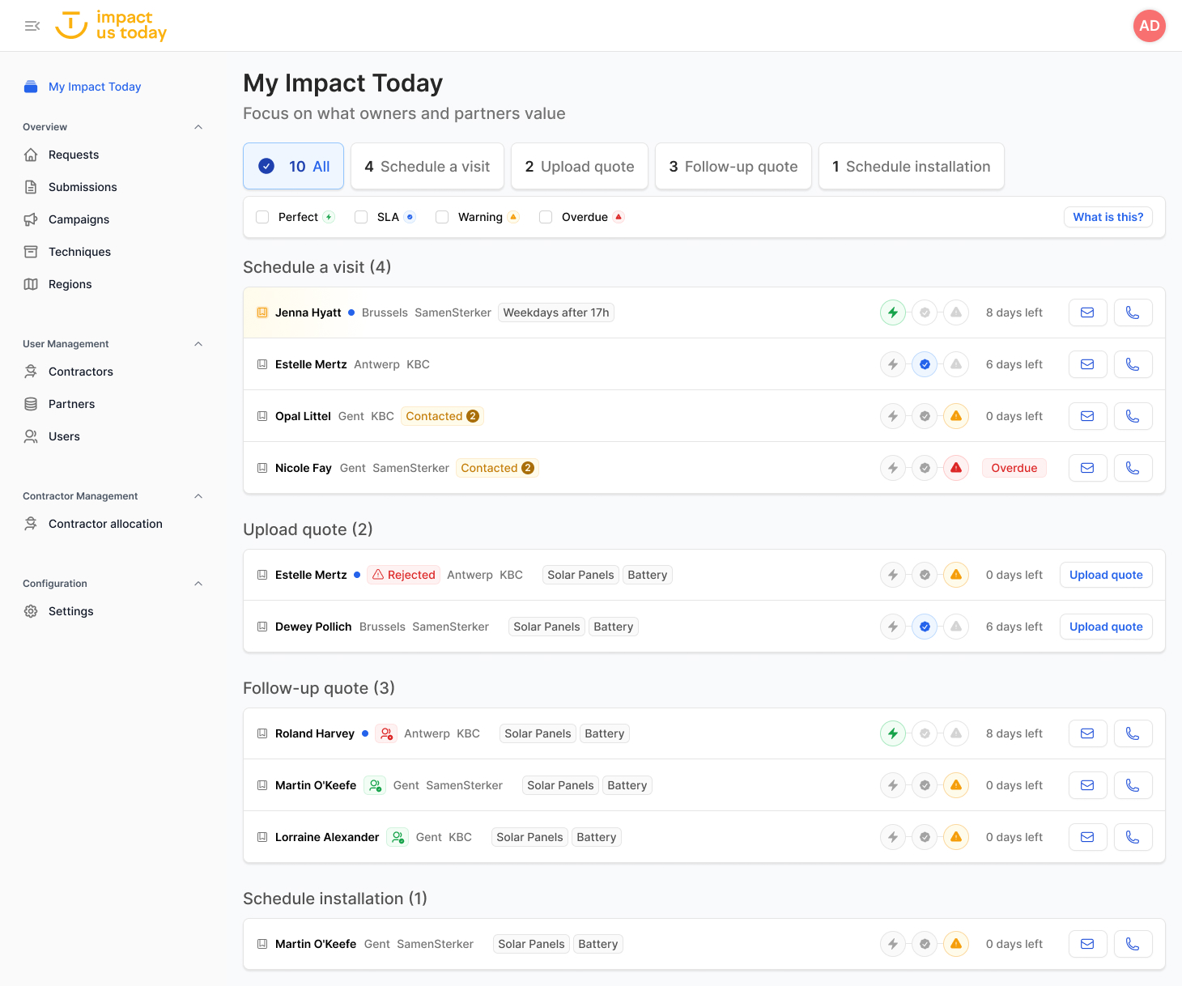Image resolution: width=1182 pixels, height=986 pixels.
Task: Open the What is this? help link
Action: coord(1108,217)
